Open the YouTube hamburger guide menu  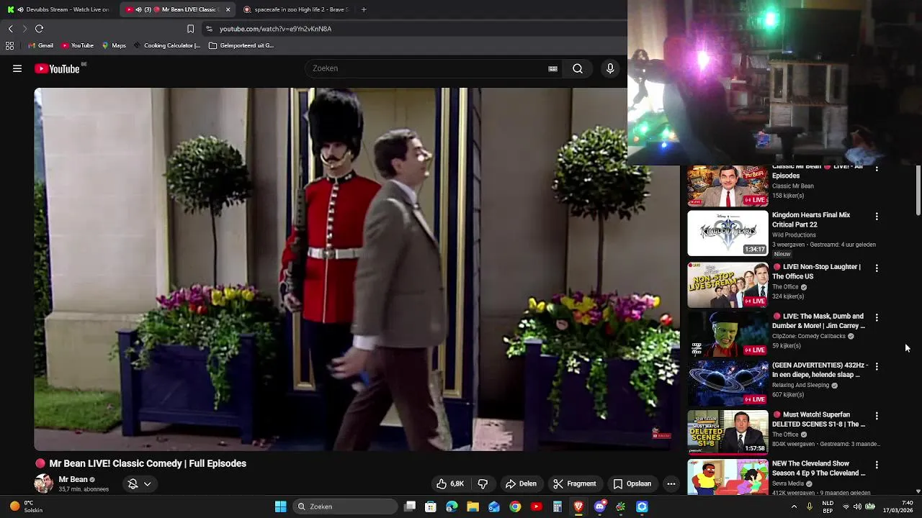coord(17,68)
